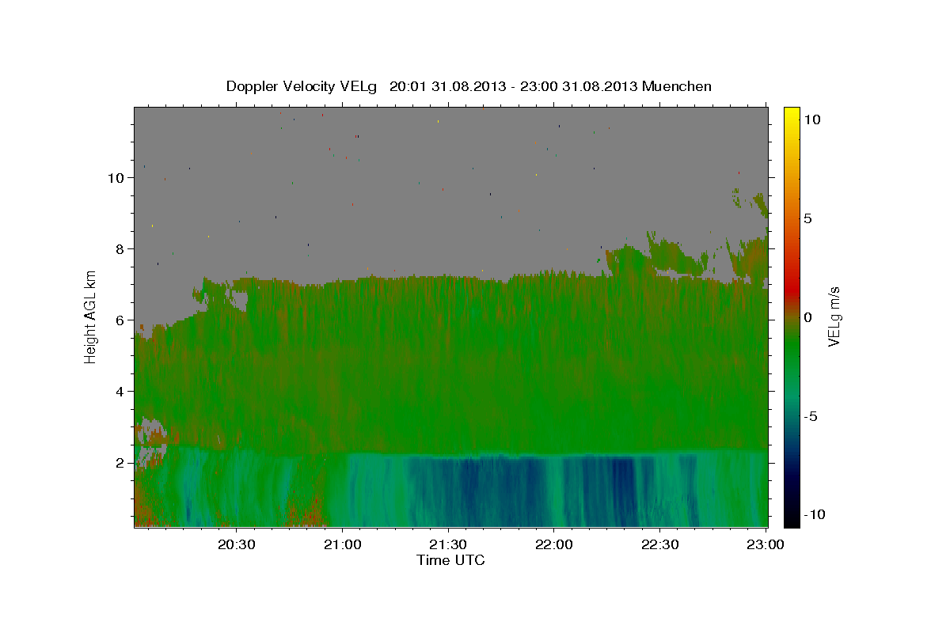Click the VELg m/s colorbar title
The height and width of the screenshot is (633, 950).
pos(834,317)
